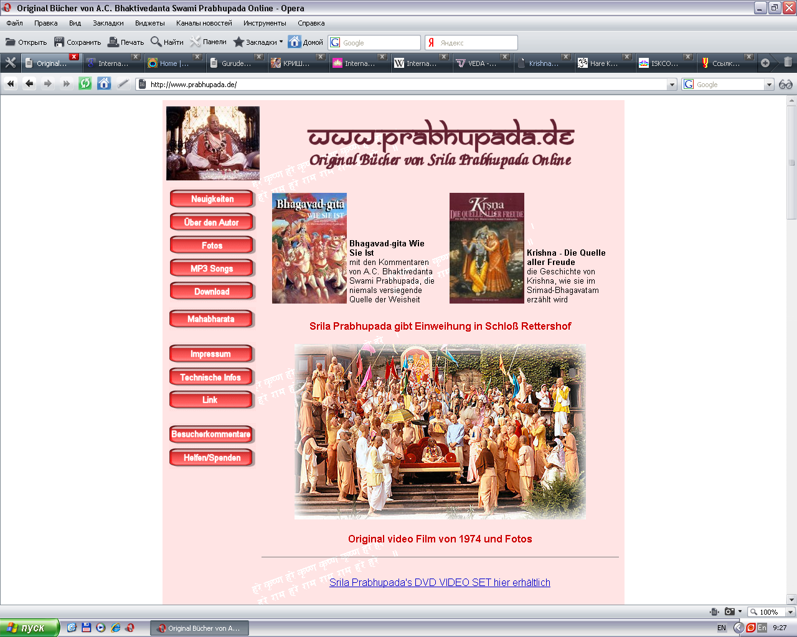Switch to the VEDA tab
Screen dimensions: 797x637
tap(482, 63)
